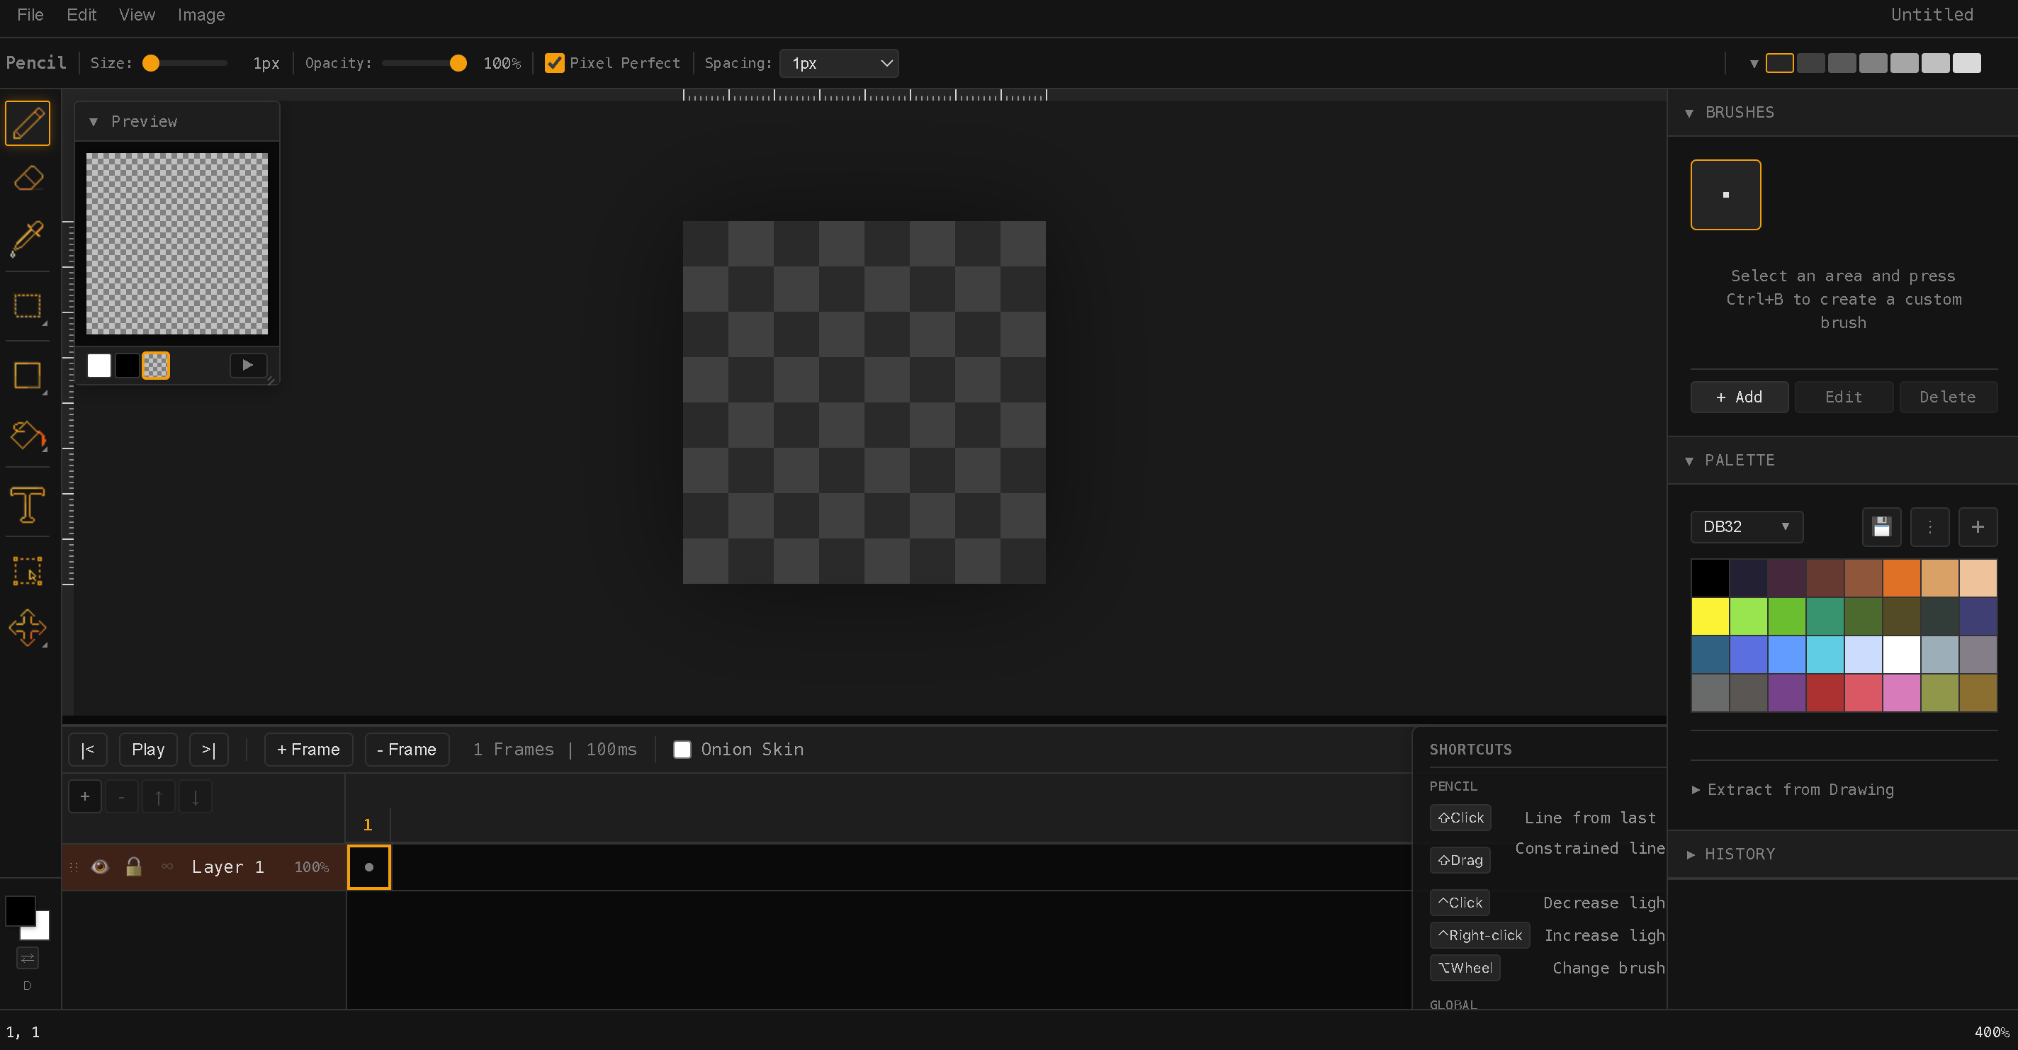
Task: Select the Paint Bucket fill tool
Action: click(28, 435)
